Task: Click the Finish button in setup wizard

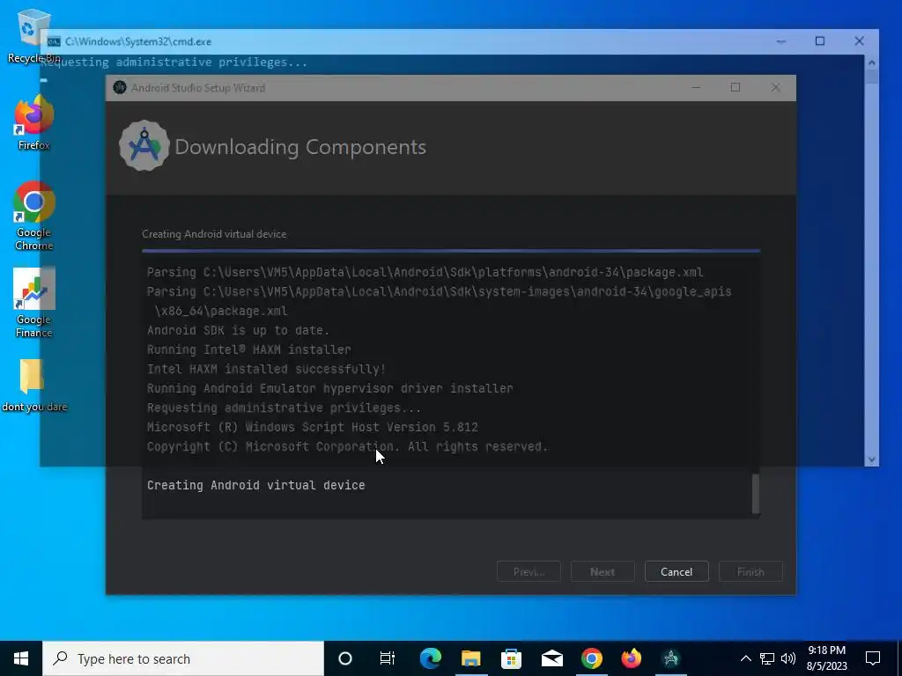Action: click(750, 571)
